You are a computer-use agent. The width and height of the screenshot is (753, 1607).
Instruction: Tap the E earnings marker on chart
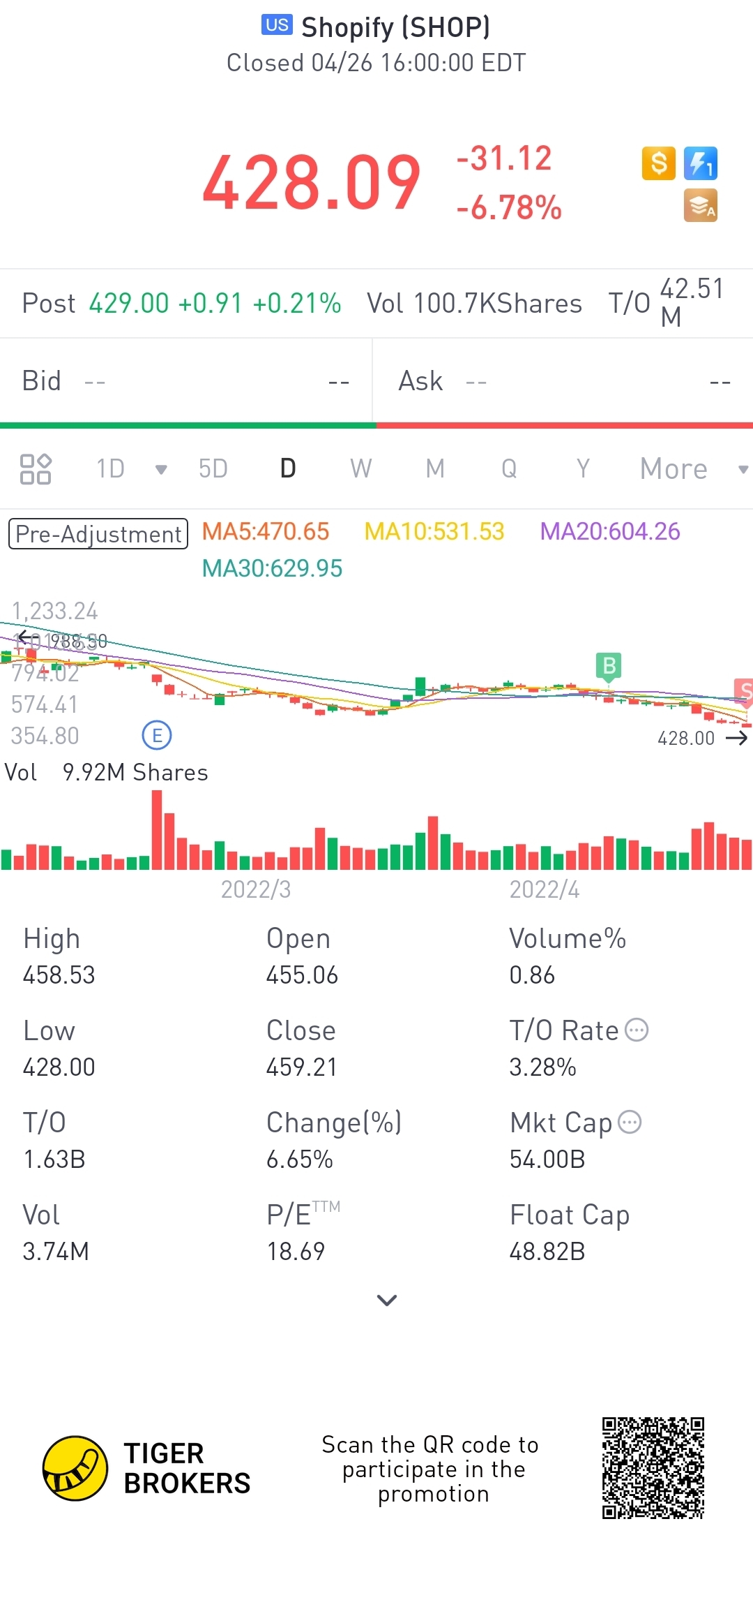(157, 735)
